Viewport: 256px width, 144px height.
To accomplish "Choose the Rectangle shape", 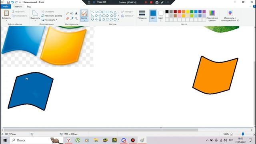I will (104, 12).
